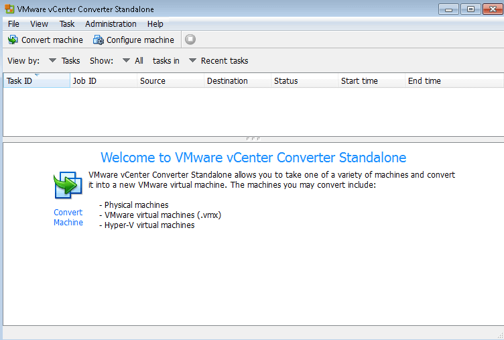
Task: Sort by the Status column
Action: (305, 80)
